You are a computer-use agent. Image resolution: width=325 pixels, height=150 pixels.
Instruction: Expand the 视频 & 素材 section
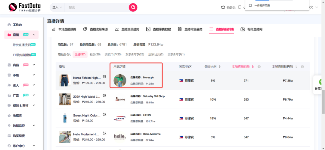[x=34, y=105]
